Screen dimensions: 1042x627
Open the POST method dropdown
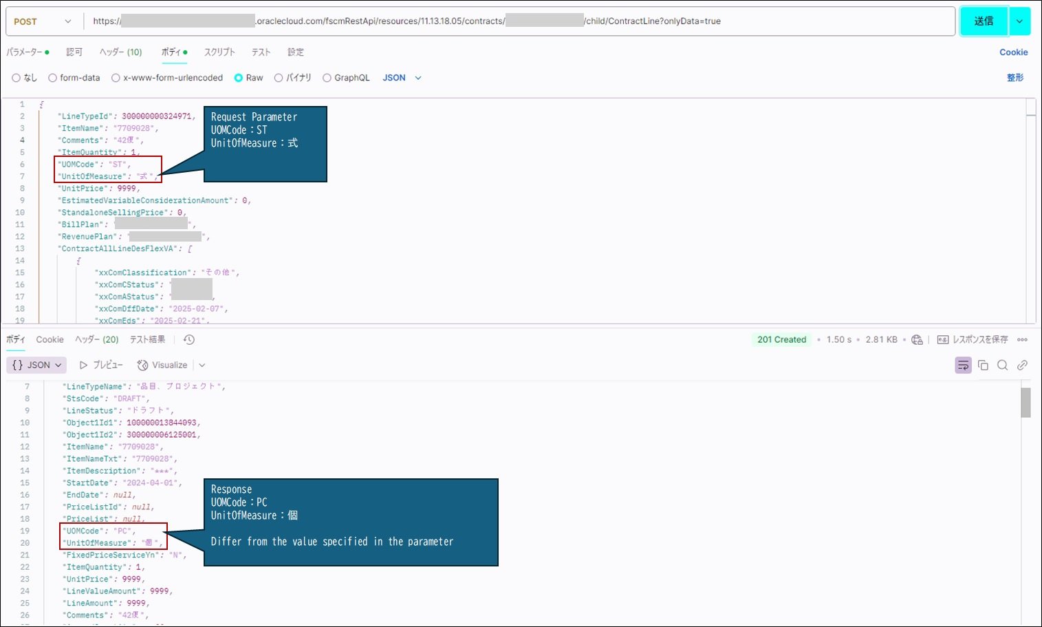point(43,21)
